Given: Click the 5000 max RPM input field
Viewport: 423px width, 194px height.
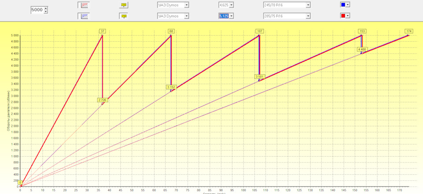Looking at the screenshot, I should (37, 10).
